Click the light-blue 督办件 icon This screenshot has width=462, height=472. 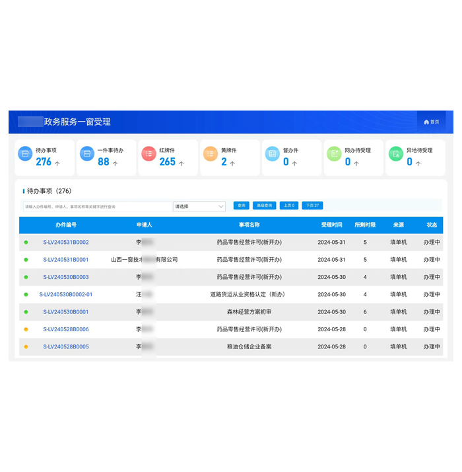coord(273,154)
